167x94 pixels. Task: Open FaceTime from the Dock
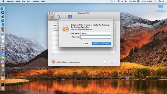click(3, 58)
